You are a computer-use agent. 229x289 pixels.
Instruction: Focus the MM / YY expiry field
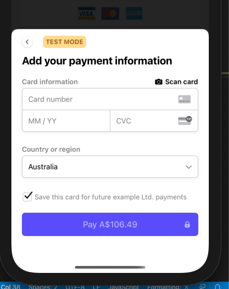point(66,121)
